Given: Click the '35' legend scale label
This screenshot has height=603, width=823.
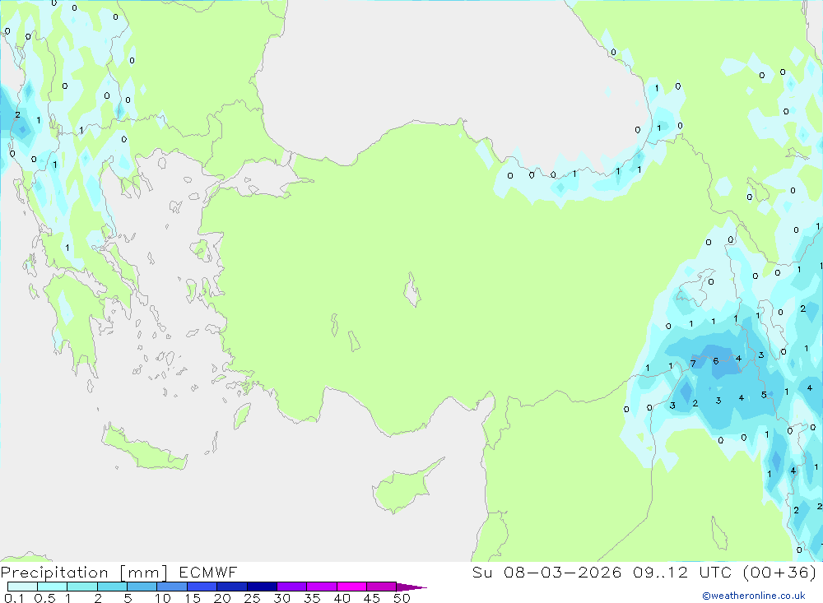Looking at the screenshot, I should pyautogui.click(x=312, y=598).
